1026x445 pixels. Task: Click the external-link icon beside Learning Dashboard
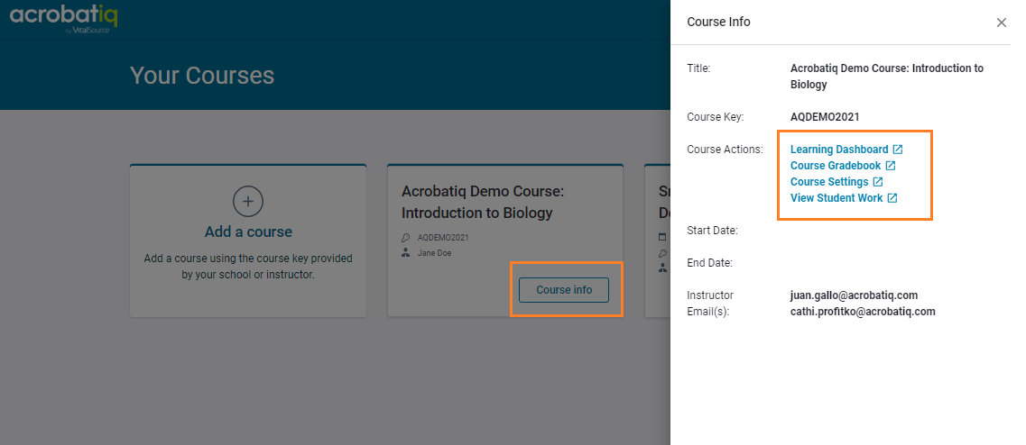coord(898,150)
